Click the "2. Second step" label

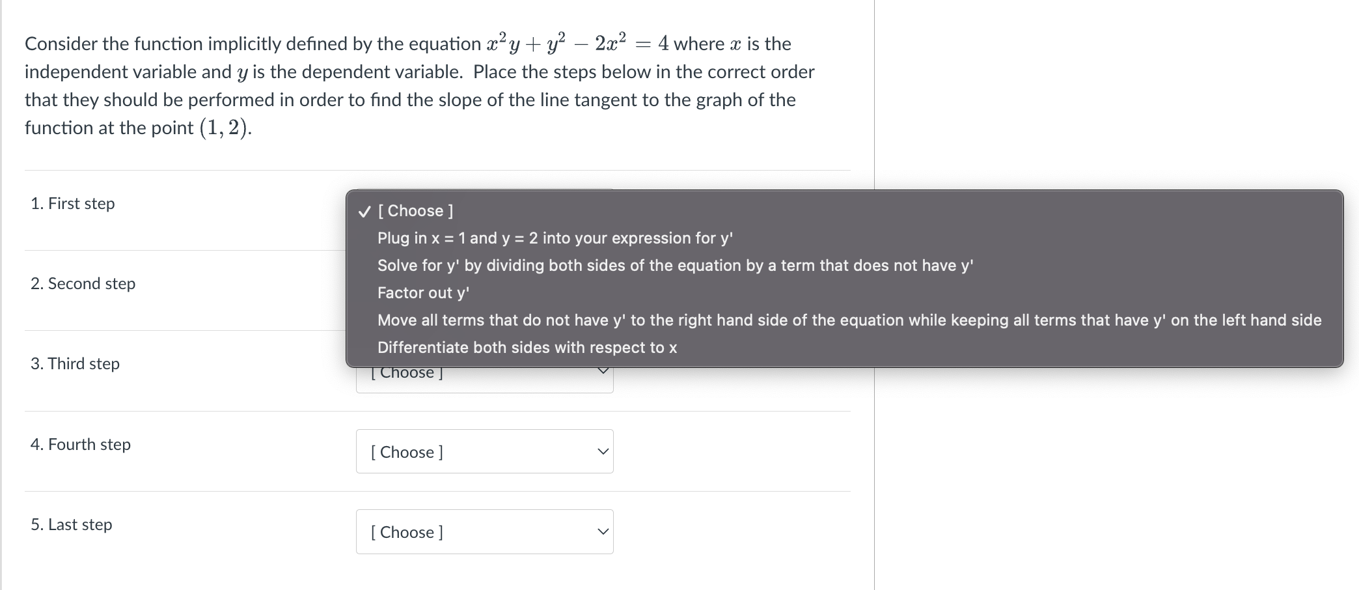coord(83,283)
